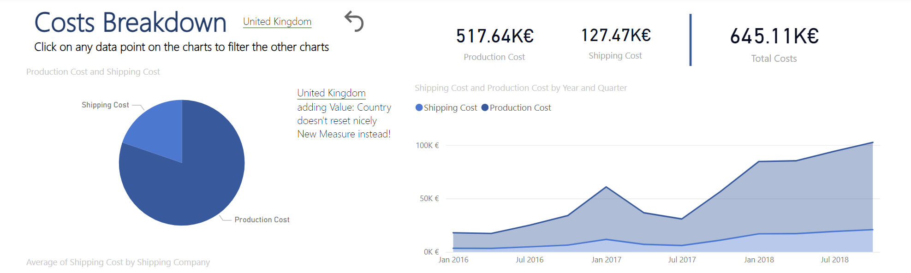Click the Jul 2018 axis label
The width and height of the screenshot is (911, 273).
tap(834, 260)
